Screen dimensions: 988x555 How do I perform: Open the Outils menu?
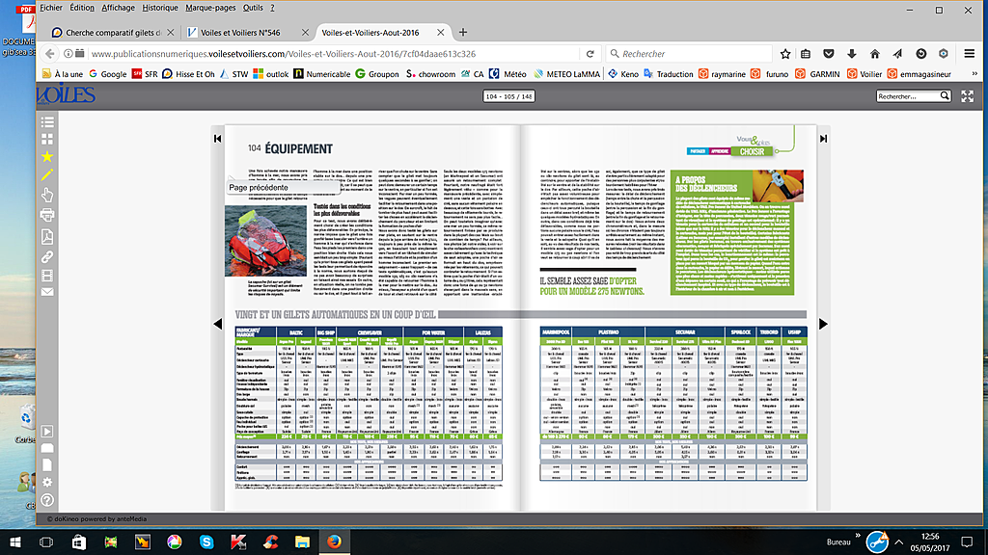[x=253, y=8]
